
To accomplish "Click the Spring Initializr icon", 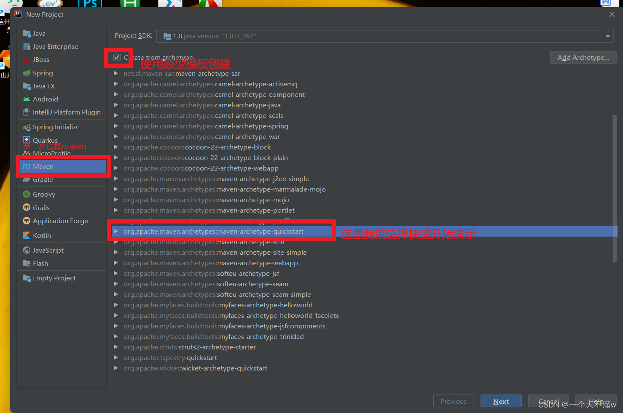I will coord(27,127).
